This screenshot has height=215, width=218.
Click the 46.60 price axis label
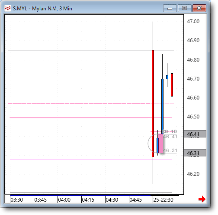coord(193,98)
